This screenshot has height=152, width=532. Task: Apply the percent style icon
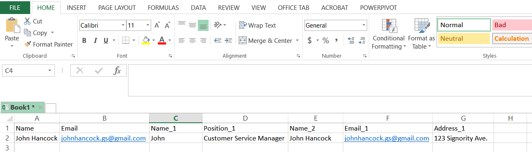[325, 40]
